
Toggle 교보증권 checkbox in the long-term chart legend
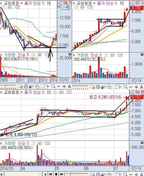[x=1, y=3]
